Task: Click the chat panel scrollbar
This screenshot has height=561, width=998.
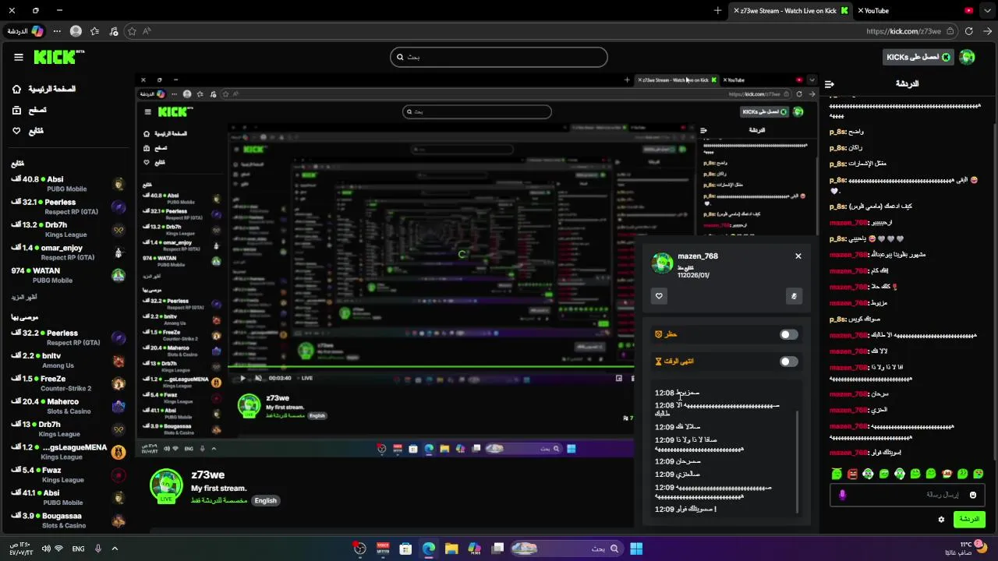Action: 995,292
